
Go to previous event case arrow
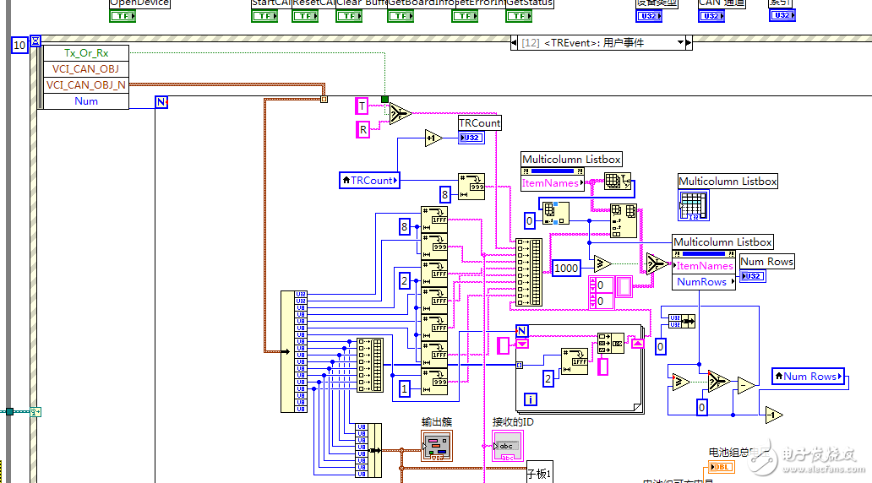coord(514,43)
